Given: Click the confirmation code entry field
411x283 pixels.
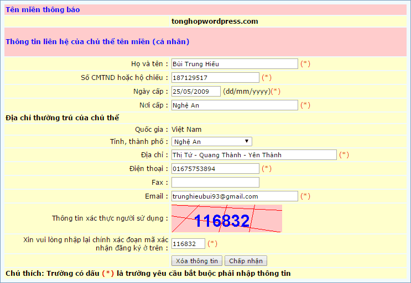Looking at the screenshot, I should click(x=188, y=244).
